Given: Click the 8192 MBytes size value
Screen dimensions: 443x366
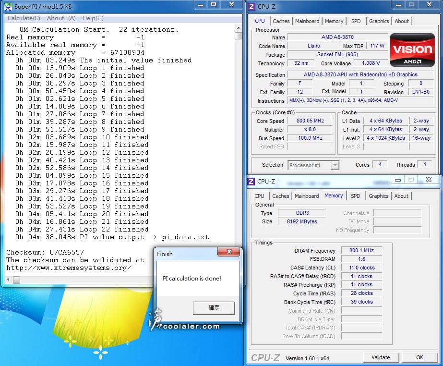Looking at the screenshot, I should [302, 221].
